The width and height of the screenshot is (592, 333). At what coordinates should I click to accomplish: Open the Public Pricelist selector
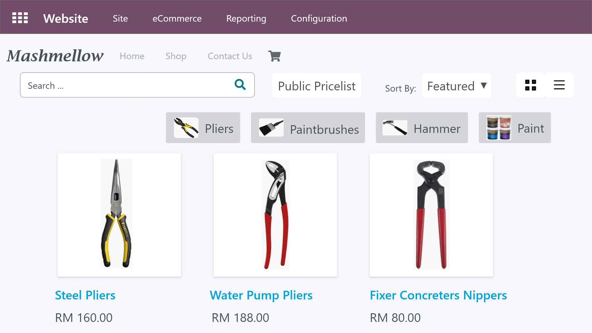[316, 86]
